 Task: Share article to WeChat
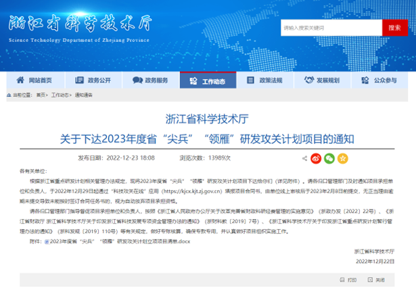(x=329, y=158)
